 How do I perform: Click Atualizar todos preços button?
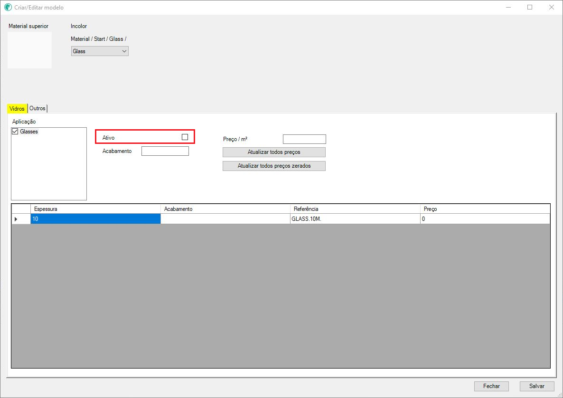(x=274, y=152)
